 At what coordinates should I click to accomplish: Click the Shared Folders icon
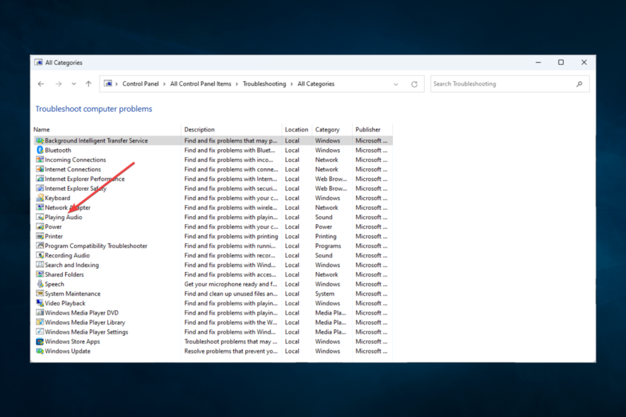40,275
